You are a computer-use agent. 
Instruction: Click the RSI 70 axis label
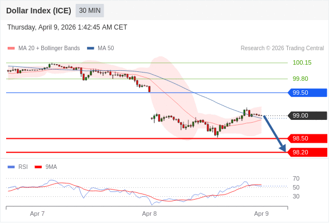(x=296, y=178)
